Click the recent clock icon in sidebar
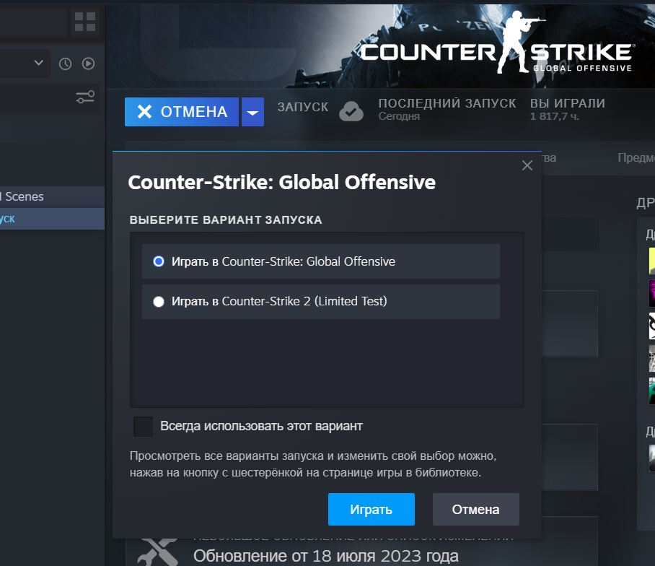 [65, 64]
